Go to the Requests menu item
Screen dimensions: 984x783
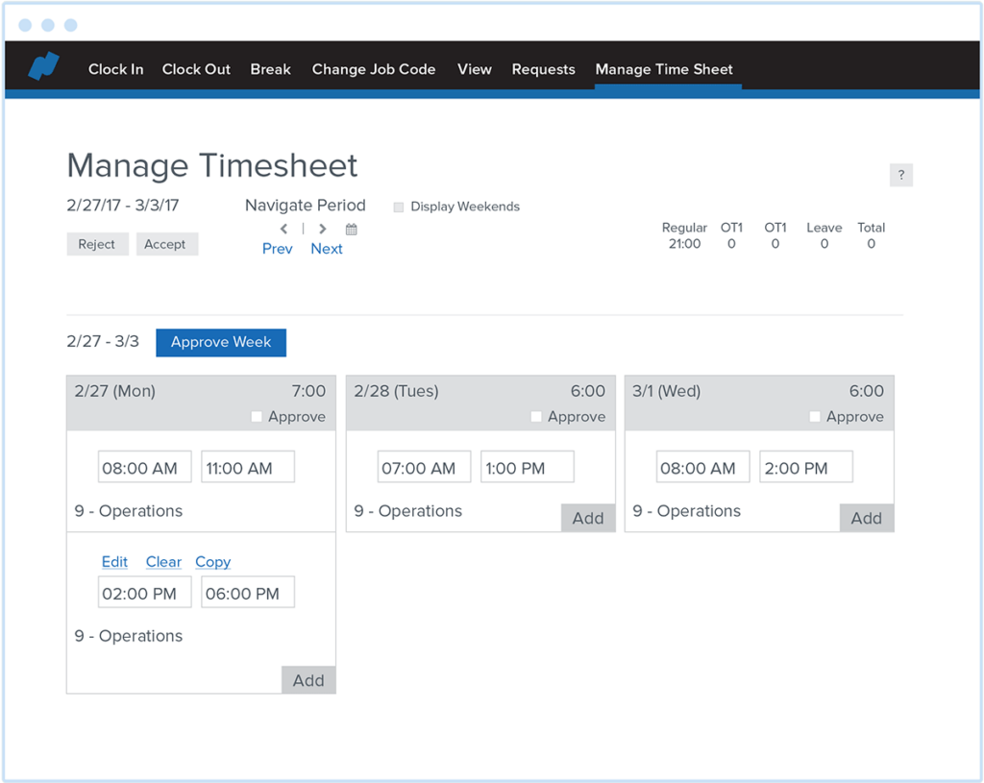(x=544, y=69)
